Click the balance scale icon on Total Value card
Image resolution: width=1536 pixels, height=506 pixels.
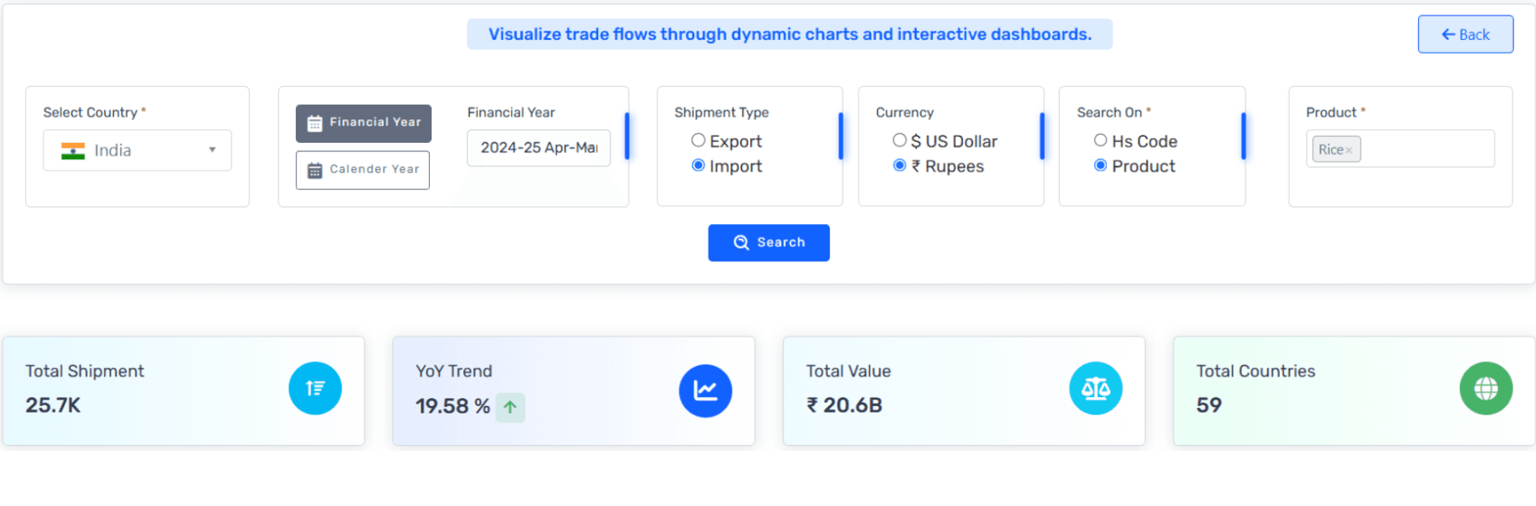click(1096, 388)
